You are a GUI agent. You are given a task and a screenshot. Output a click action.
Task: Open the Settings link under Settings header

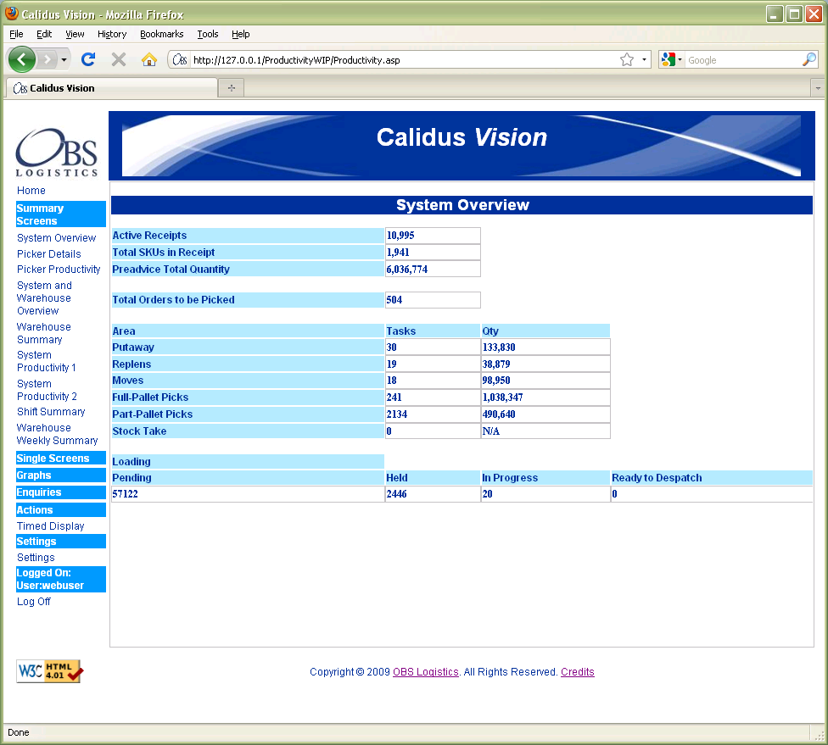point(36,558)
